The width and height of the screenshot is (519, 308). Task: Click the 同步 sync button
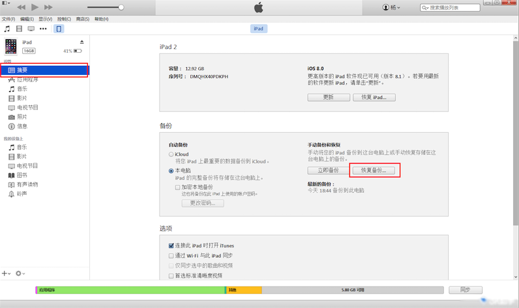(x=466, y=290)
